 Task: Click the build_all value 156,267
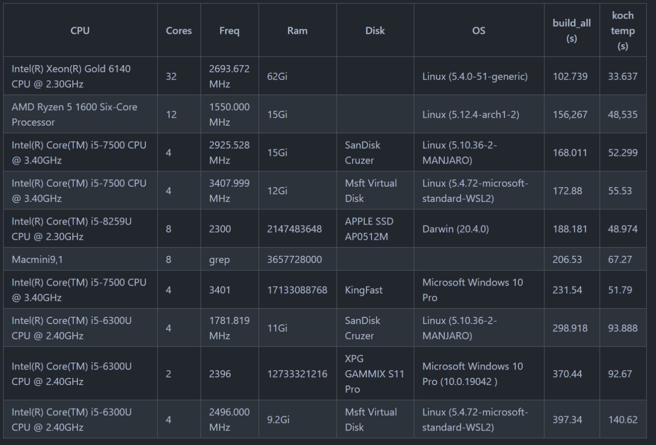coord(570,114)
